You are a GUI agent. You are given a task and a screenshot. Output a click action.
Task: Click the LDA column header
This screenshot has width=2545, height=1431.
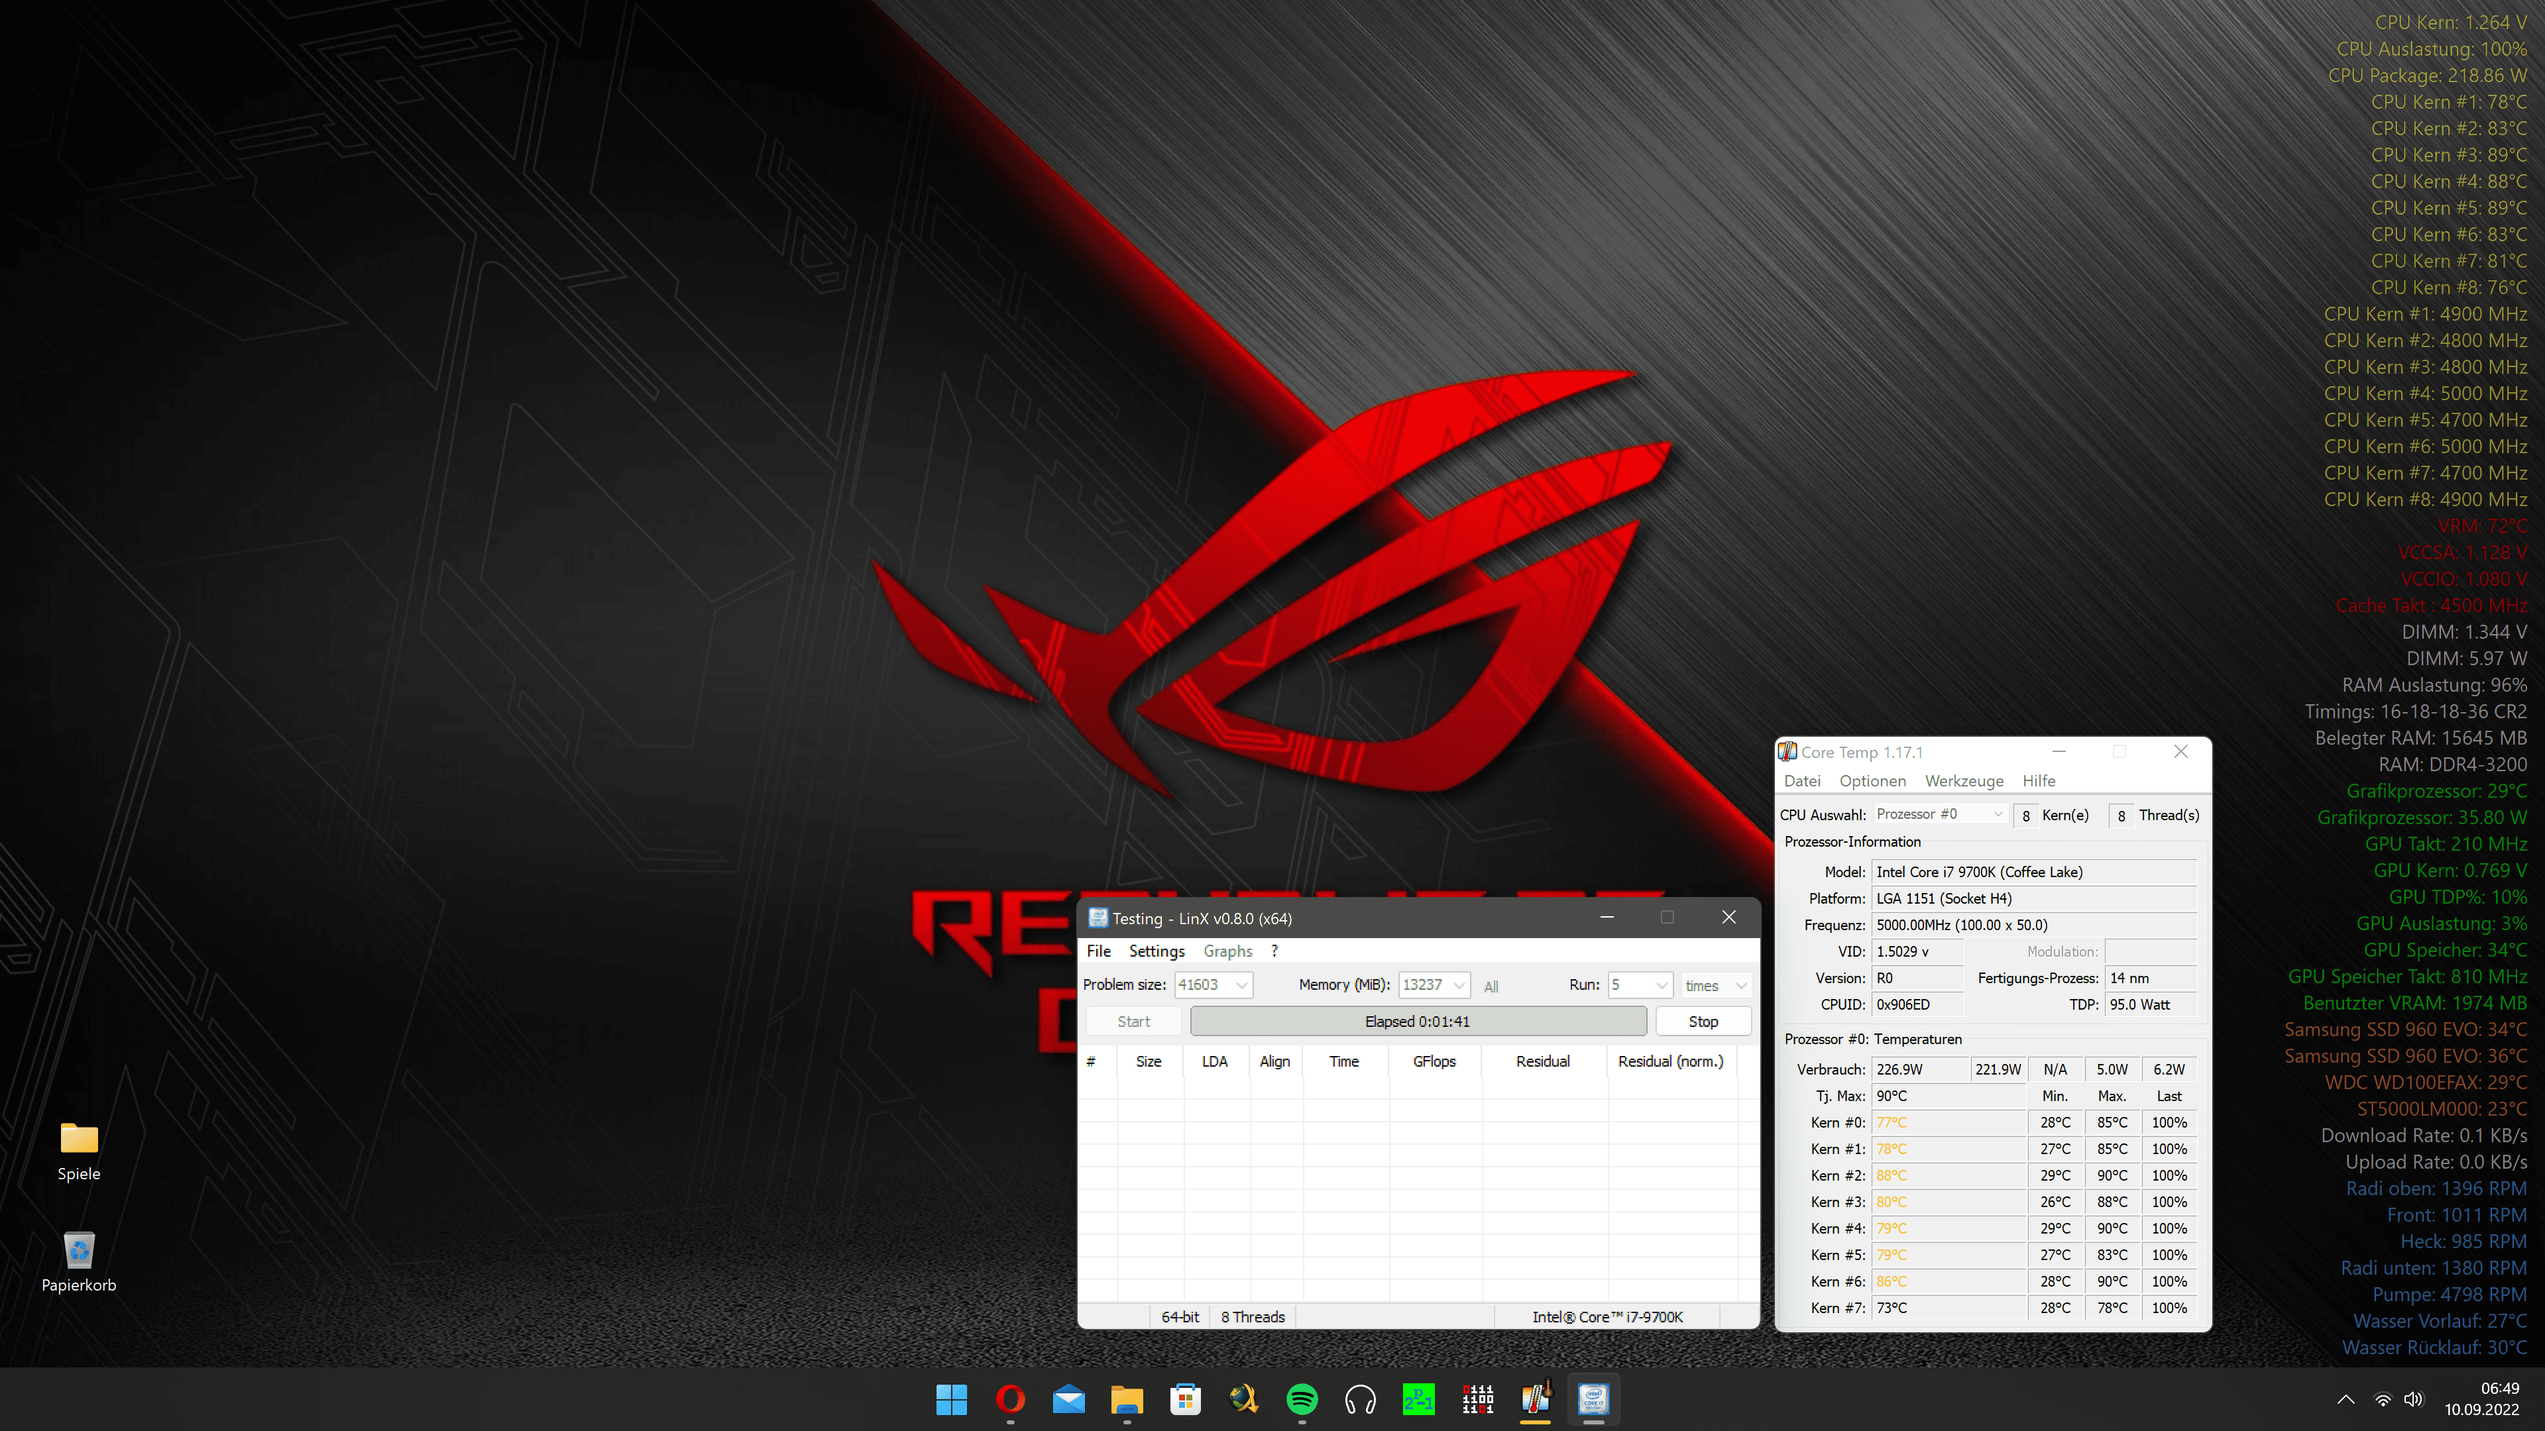[x=1214, y=1061]
